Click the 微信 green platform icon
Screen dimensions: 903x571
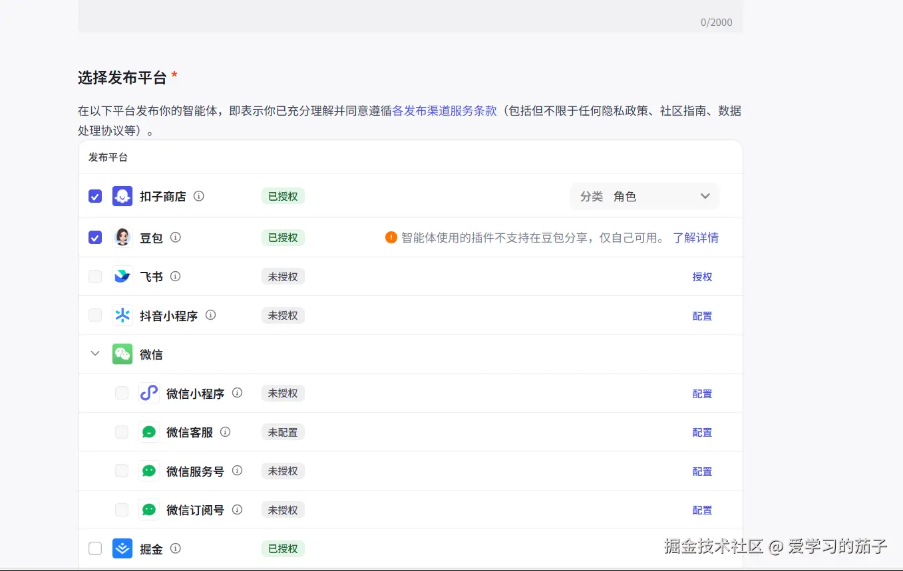click(122, 354)
